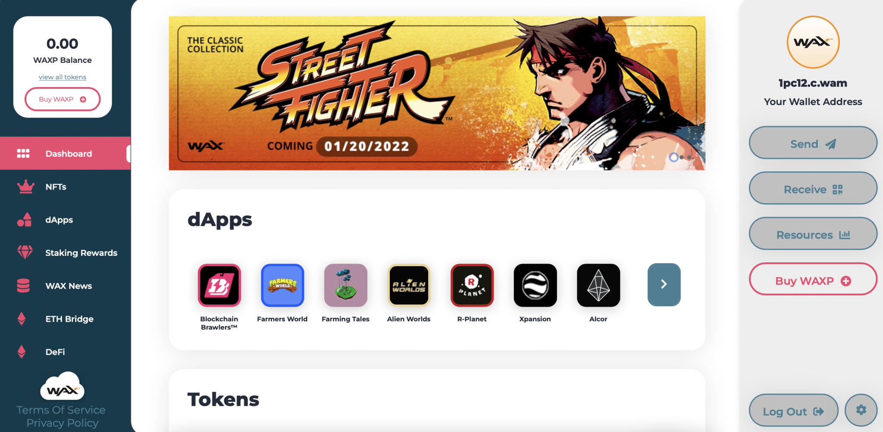Open the Alcor exchange icon
Screen dimensions: 883x432
click(598, 285)
